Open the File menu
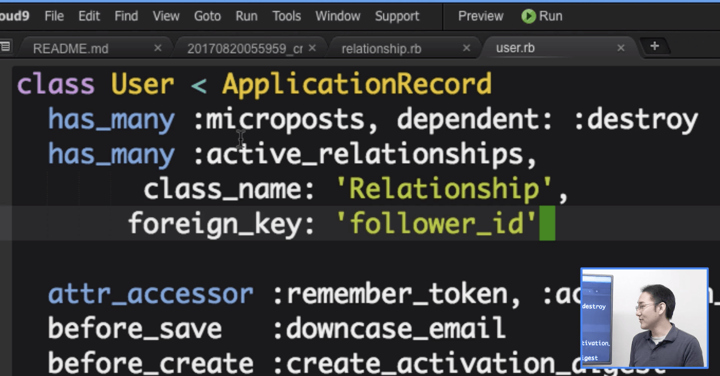 pyautogui.click(x=54, y=16)
